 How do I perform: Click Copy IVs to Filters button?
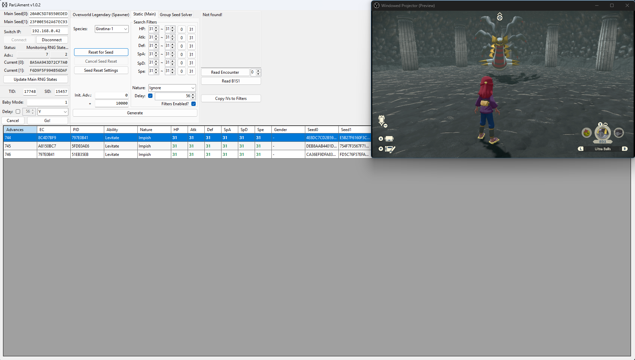point(231,99)
